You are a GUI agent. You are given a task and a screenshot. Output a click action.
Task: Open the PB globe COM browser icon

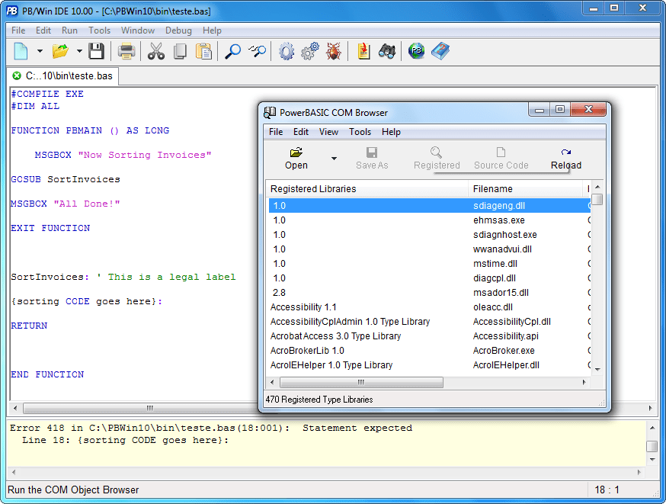[416, 50]
